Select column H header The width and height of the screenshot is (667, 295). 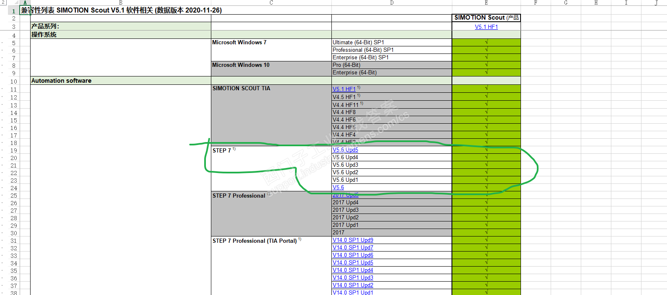pyautogui.click(x=596, y=3)
